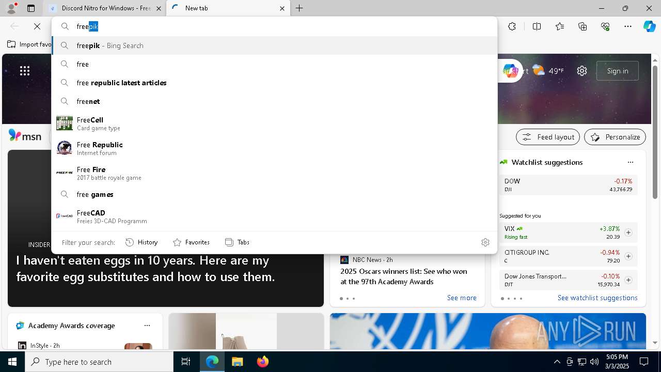This screenshot has width=661, height=372.
Task: Select 'freepik - Bing Search' suggestion
Action: [274, 45]
